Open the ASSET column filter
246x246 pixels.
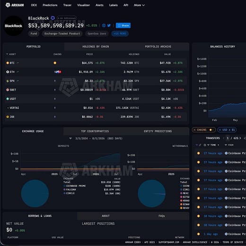[x=7, y=54]
